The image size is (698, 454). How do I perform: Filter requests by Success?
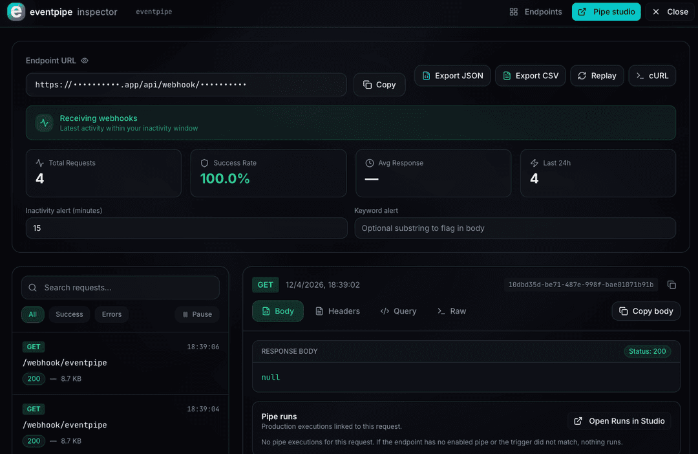69,314
